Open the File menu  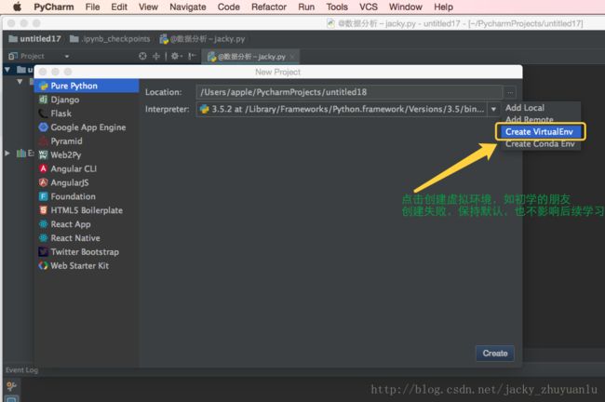92,7
